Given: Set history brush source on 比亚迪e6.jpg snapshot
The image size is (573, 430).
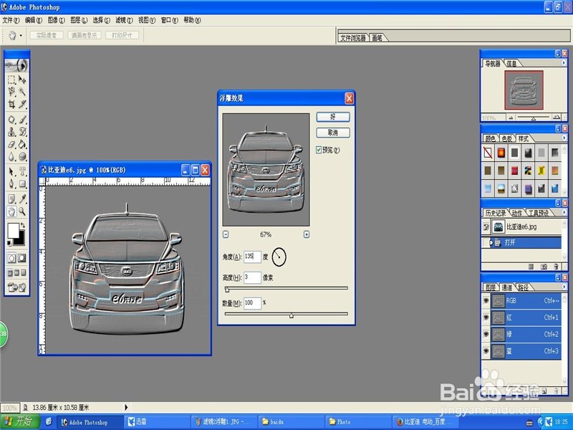Looking at the screenshot, I should click(486, 227).
